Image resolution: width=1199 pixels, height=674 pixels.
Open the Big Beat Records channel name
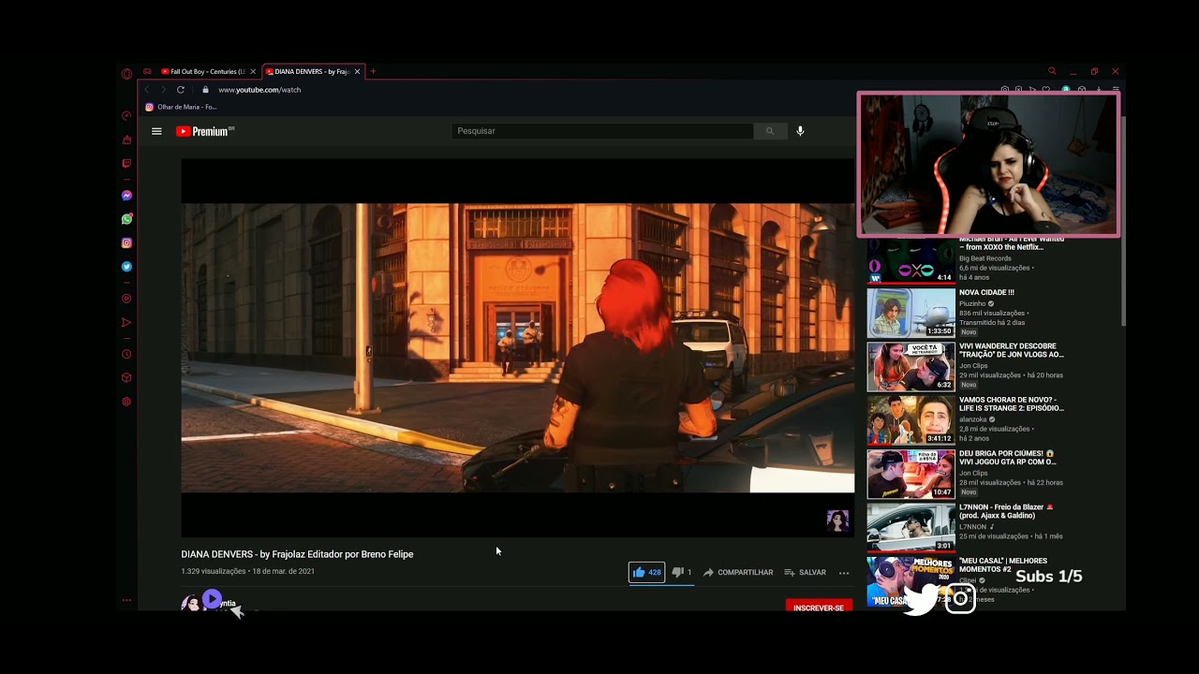point(985,258)
